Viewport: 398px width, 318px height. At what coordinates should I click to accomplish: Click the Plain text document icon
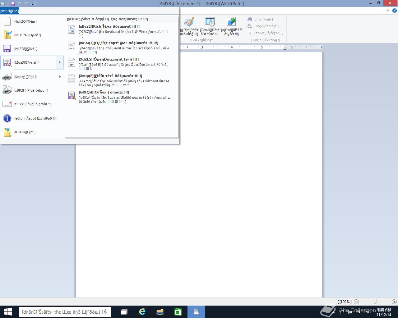click(72, 79)
